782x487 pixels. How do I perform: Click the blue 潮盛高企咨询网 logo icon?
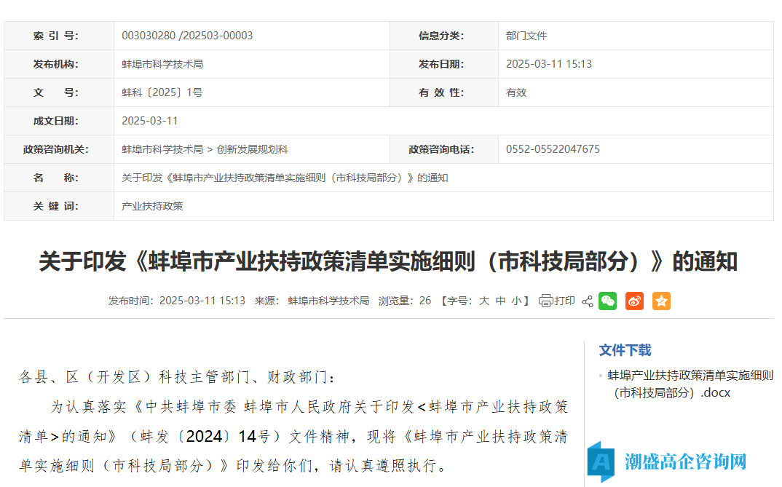[601, 461]
